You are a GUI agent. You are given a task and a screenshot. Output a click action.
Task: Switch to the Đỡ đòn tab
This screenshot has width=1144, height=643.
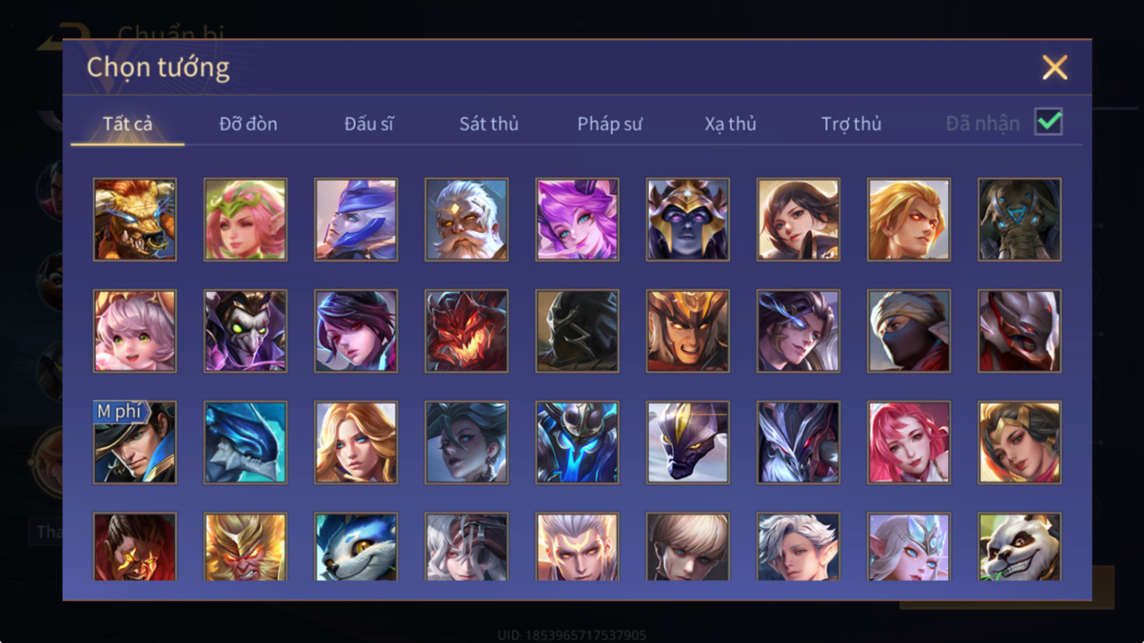click(x=249, y=124)
